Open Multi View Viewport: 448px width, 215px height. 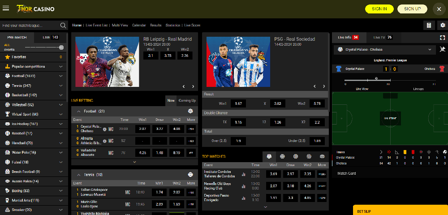point(120,25)
